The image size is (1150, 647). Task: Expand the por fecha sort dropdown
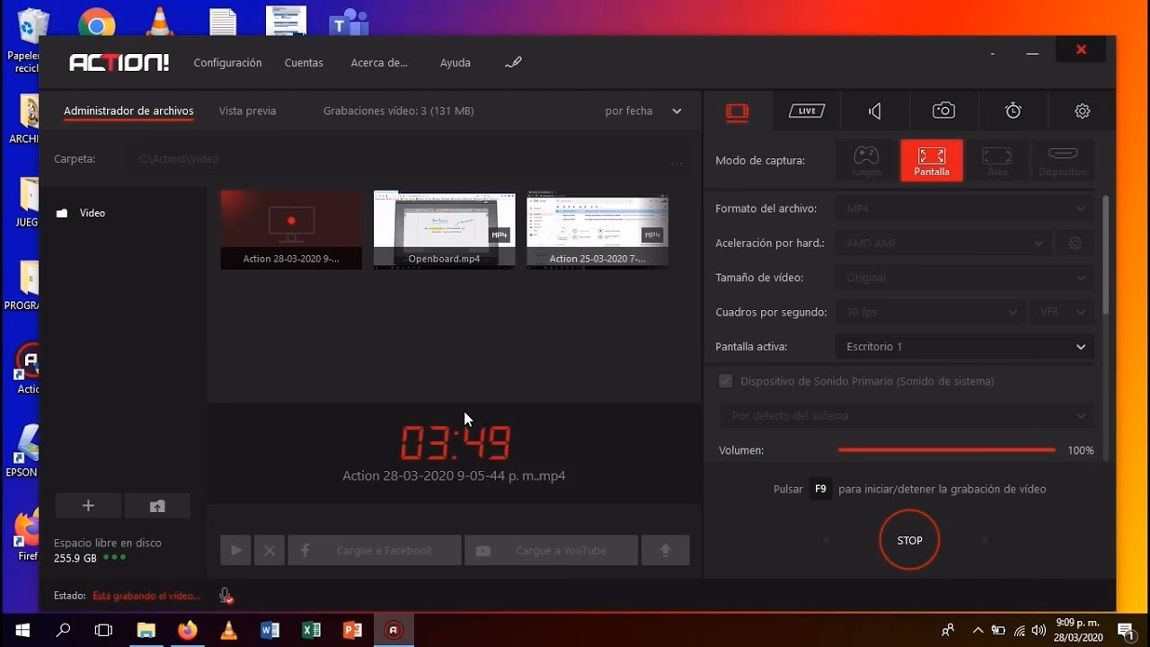[x=643, y=111]
